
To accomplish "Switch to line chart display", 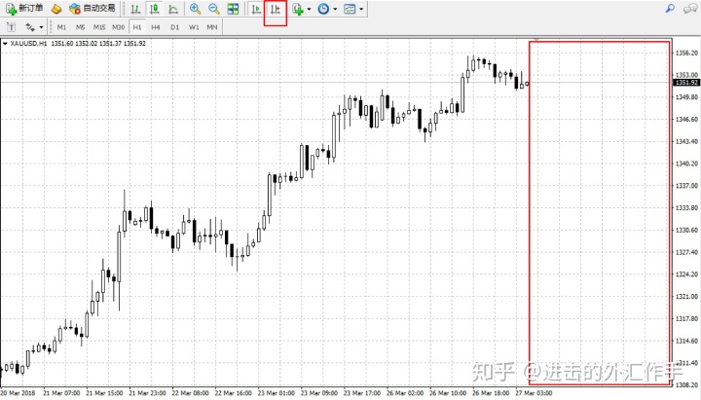I will (173, 9).
